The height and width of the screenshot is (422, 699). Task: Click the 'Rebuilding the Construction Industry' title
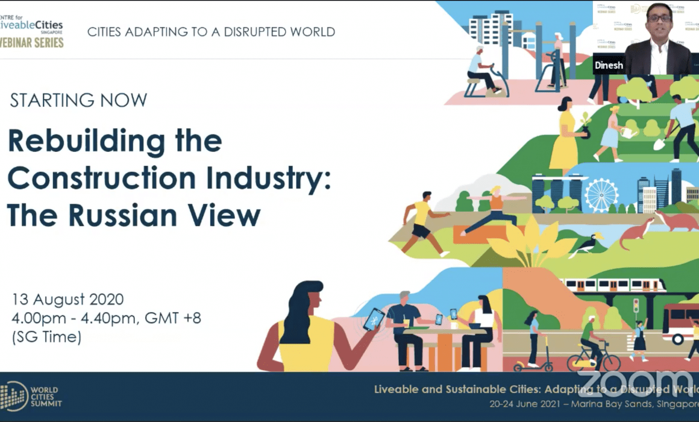click(x=169, y=178)
